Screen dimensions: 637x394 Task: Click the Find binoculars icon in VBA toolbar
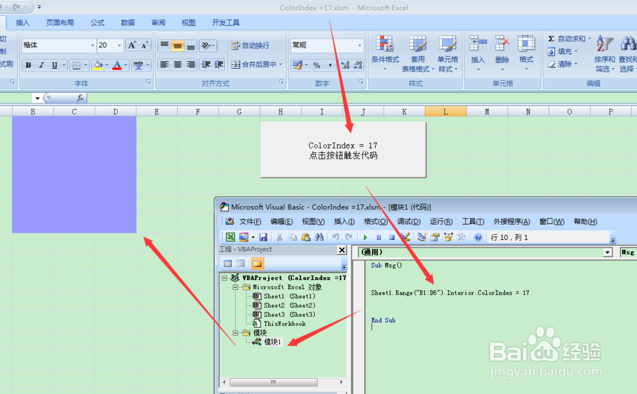319,237
